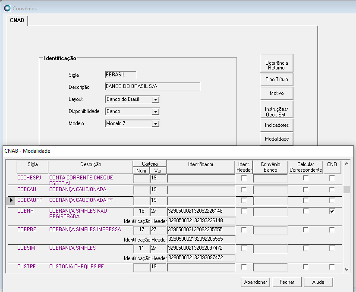Enable CNR checkbox for CCCHESPJ
Screen dimensions: 356x292
(x=332, y=178)
